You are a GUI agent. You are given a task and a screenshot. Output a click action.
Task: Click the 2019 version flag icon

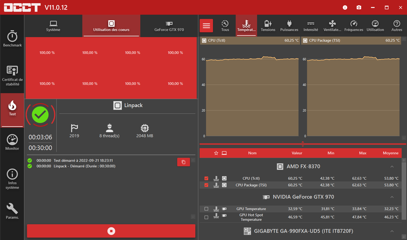pos(74,128)
